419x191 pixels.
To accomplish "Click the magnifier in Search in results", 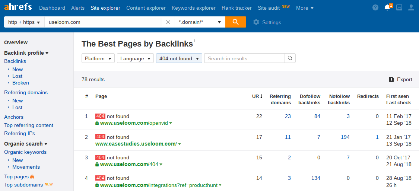I will pyautogui.click(x=290, y=58).
